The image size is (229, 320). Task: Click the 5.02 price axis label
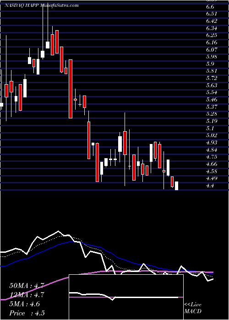[212, 135]
